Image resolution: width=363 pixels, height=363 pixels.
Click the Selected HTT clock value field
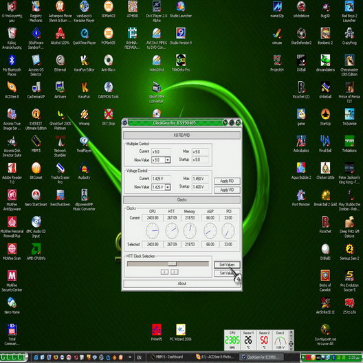172,244
